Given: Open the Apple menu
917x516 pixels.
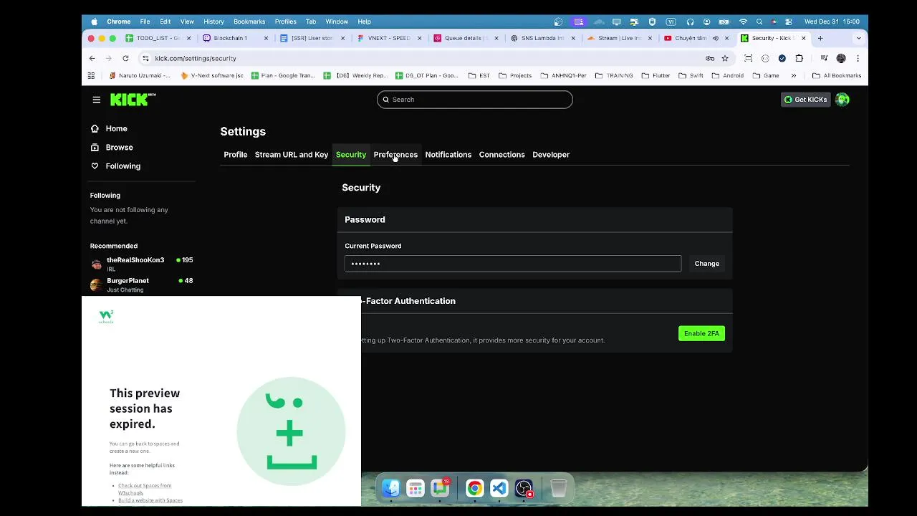Looking at the screenshot, I should point(94,21).
